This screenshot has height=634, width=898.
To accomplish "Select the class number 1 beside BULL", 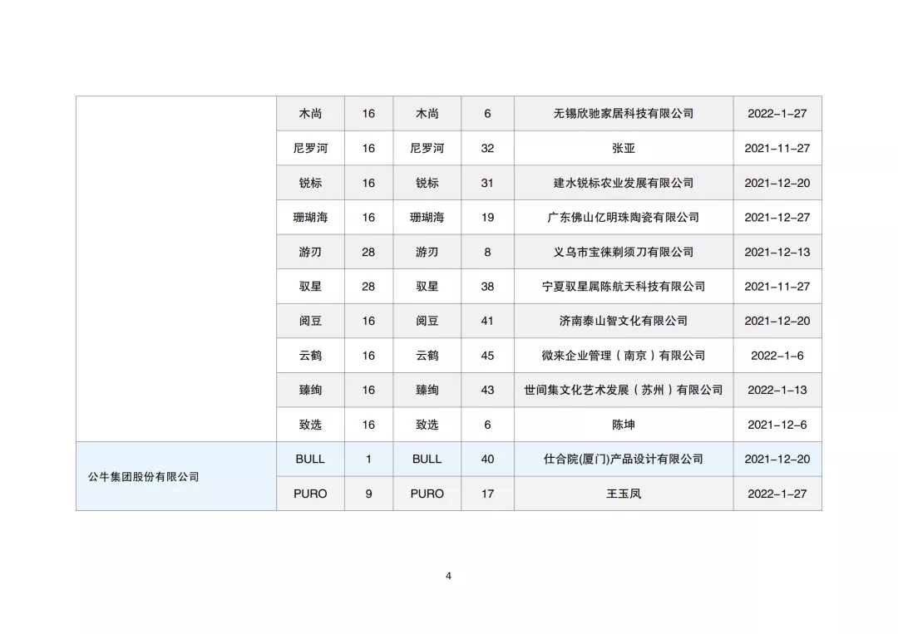I will click(368, 459).
